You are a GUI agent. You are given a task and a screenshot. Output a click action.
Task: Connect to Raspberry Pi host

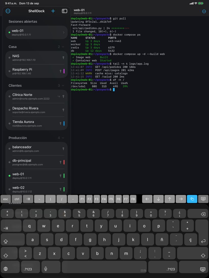[36, 71]
